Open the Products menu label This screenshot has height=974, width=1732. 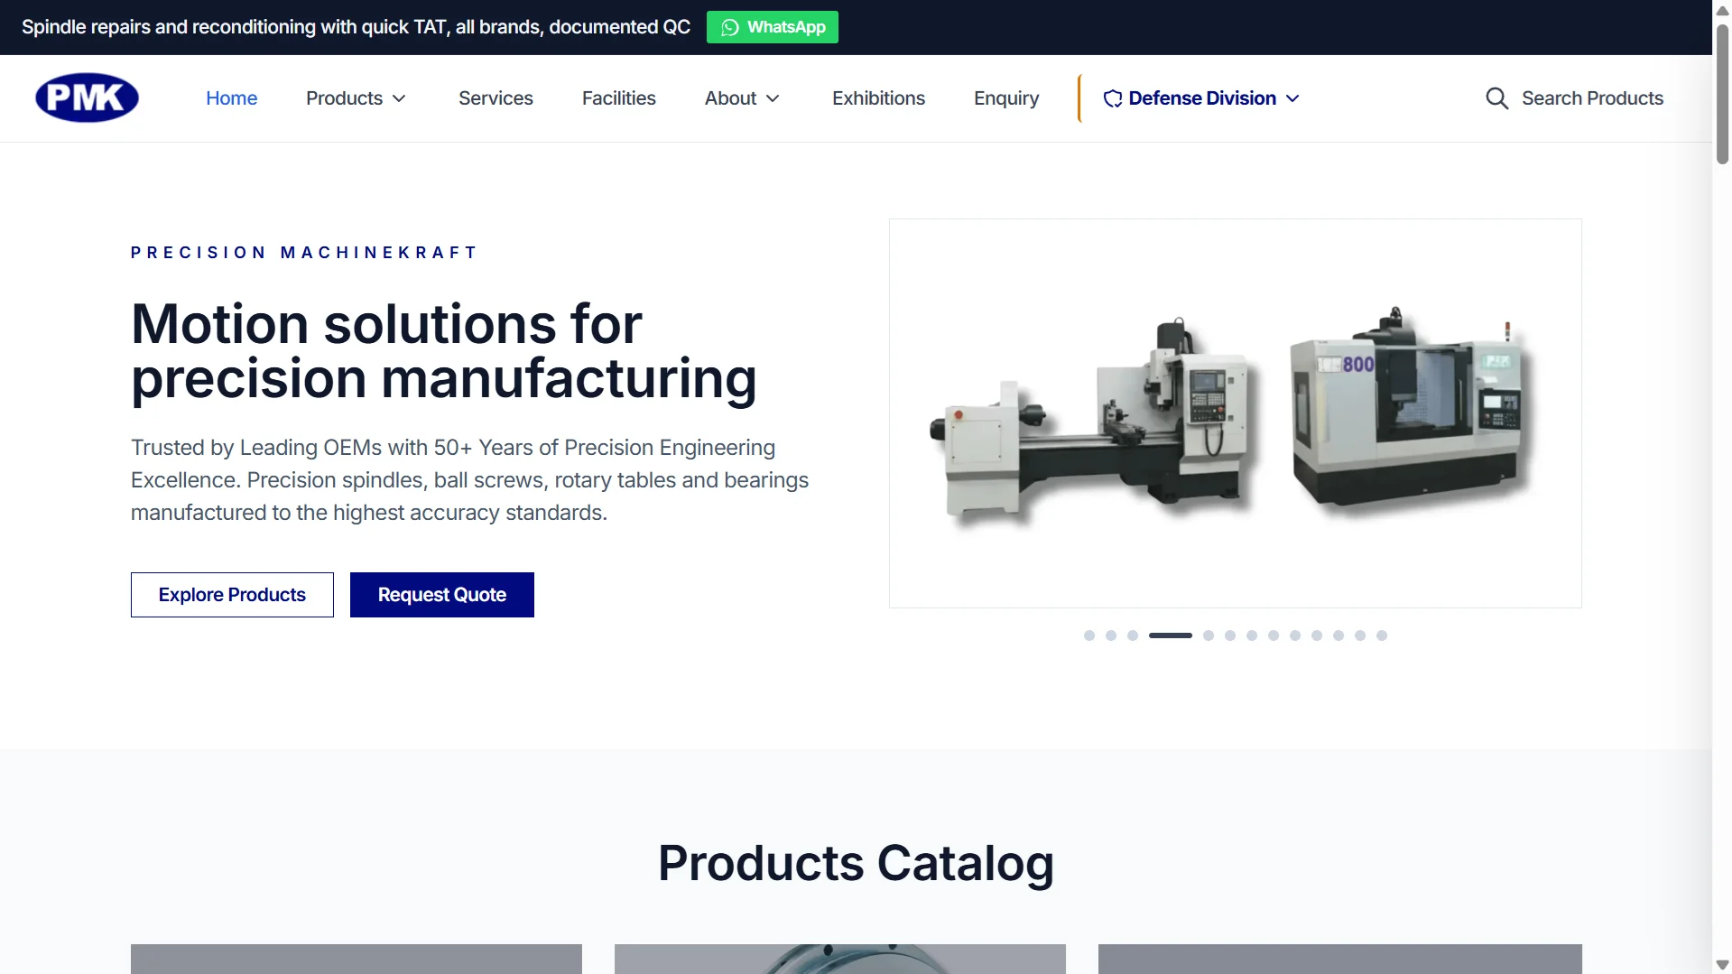click(344, 98)
